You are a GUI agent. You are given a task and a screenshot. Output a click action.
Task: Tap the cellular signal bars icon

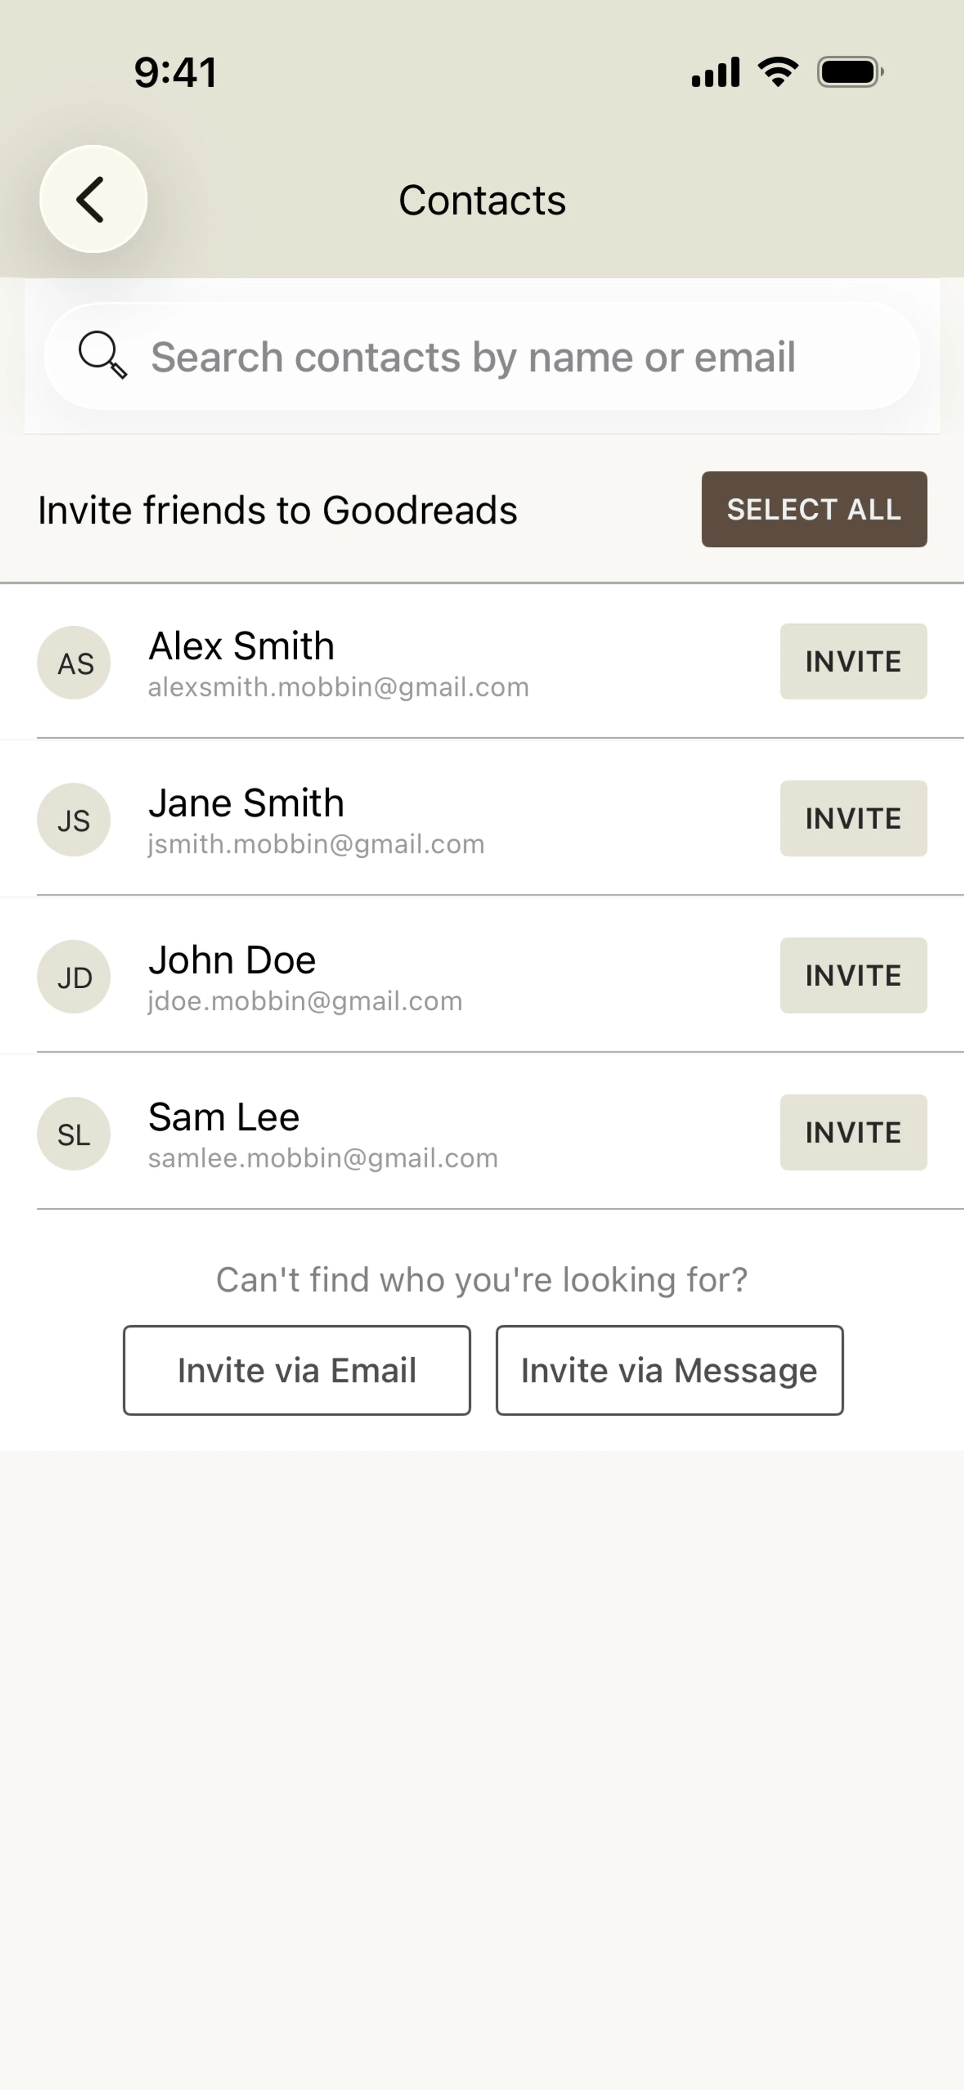click(715, 72)
